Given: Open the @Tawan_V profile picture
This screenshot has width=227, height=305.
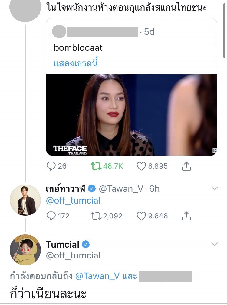Looking at the screenshot, I should coord(25,200).
